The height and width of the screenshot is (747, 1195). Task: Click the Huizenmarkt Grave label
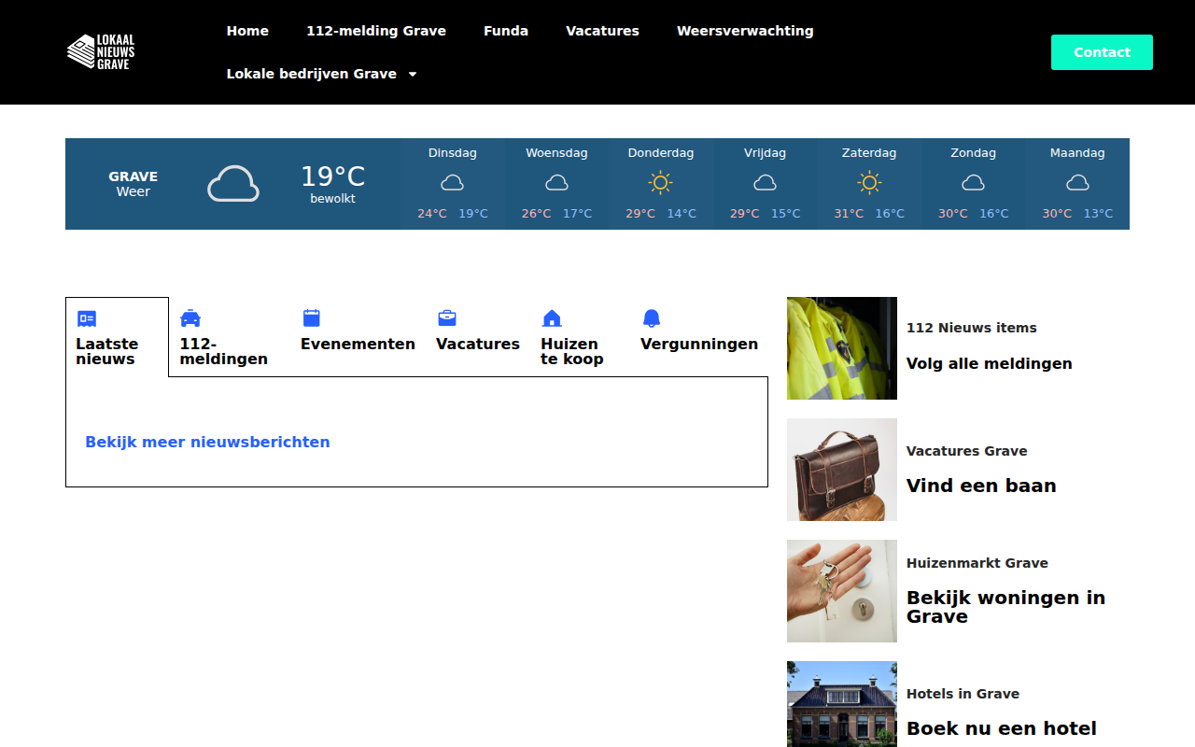click(977, 563)
